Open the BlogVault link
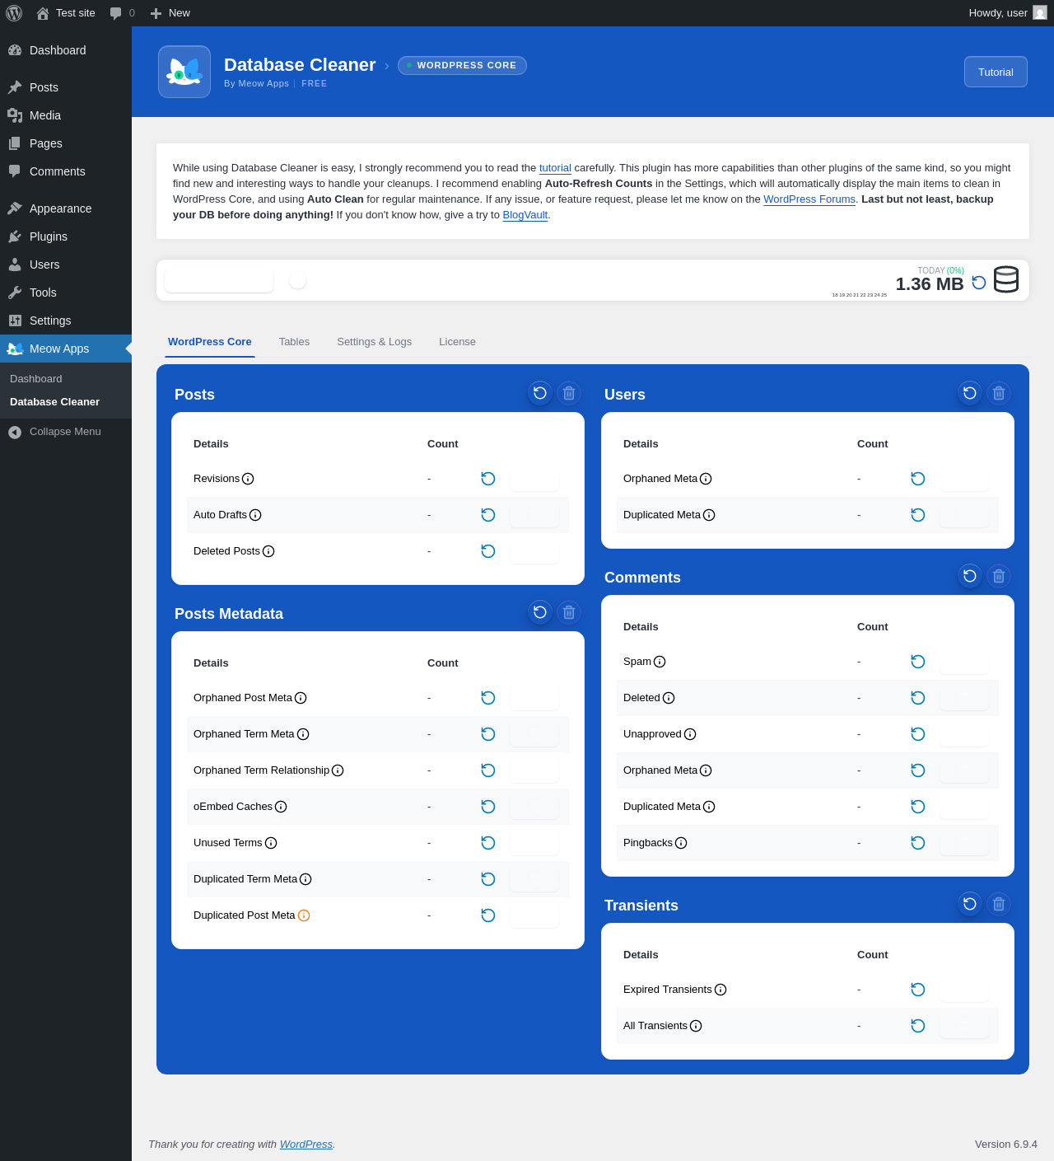Image resolution: width=1054 pixels, height=1161 pixels. 525,215
